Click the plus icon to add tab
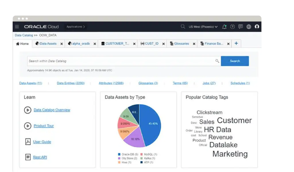The height and width of the screenshot is (172, 294). [x=236, y=44]
